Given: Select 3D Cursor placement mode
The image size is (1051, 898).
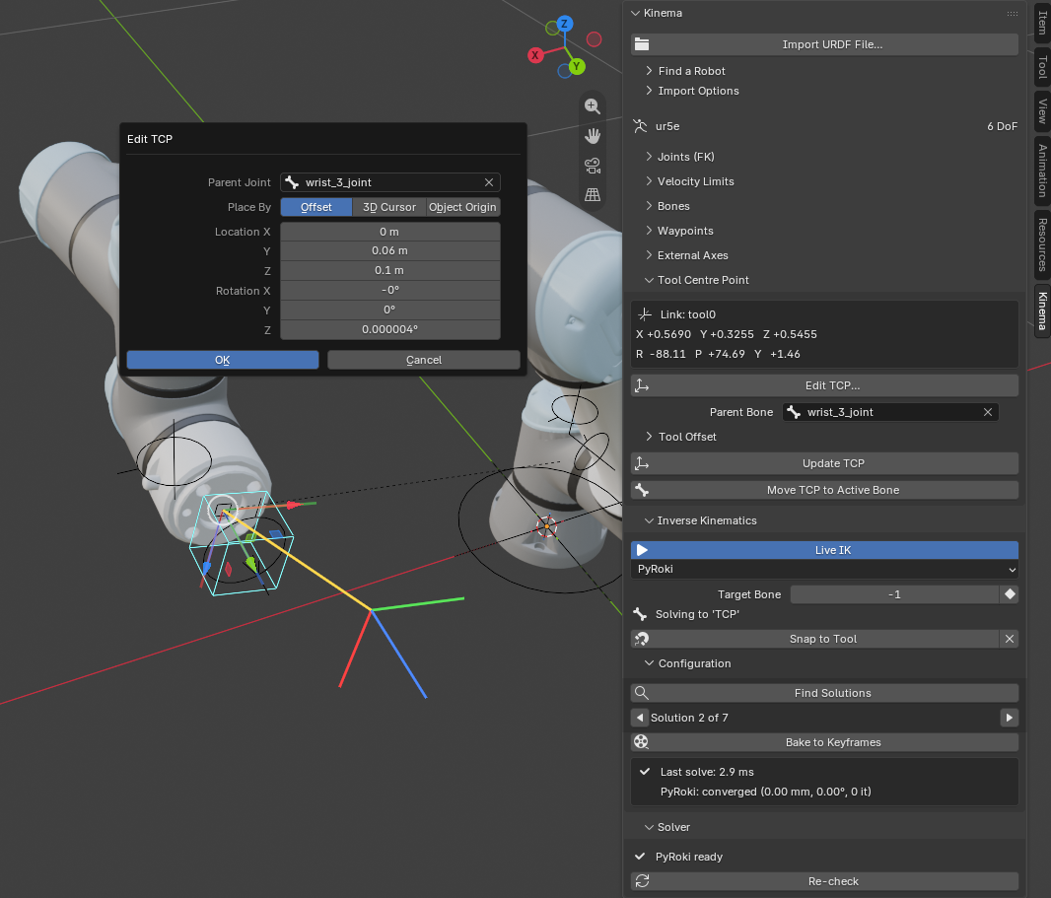Looking at the screenshot, I should click(388, 207).
